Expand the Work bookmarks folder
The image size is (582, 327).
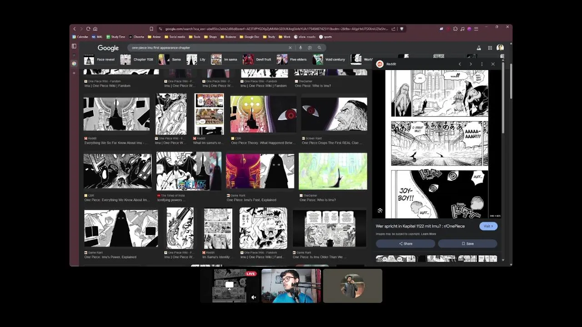pyautogui.click(x=285, y=37)
